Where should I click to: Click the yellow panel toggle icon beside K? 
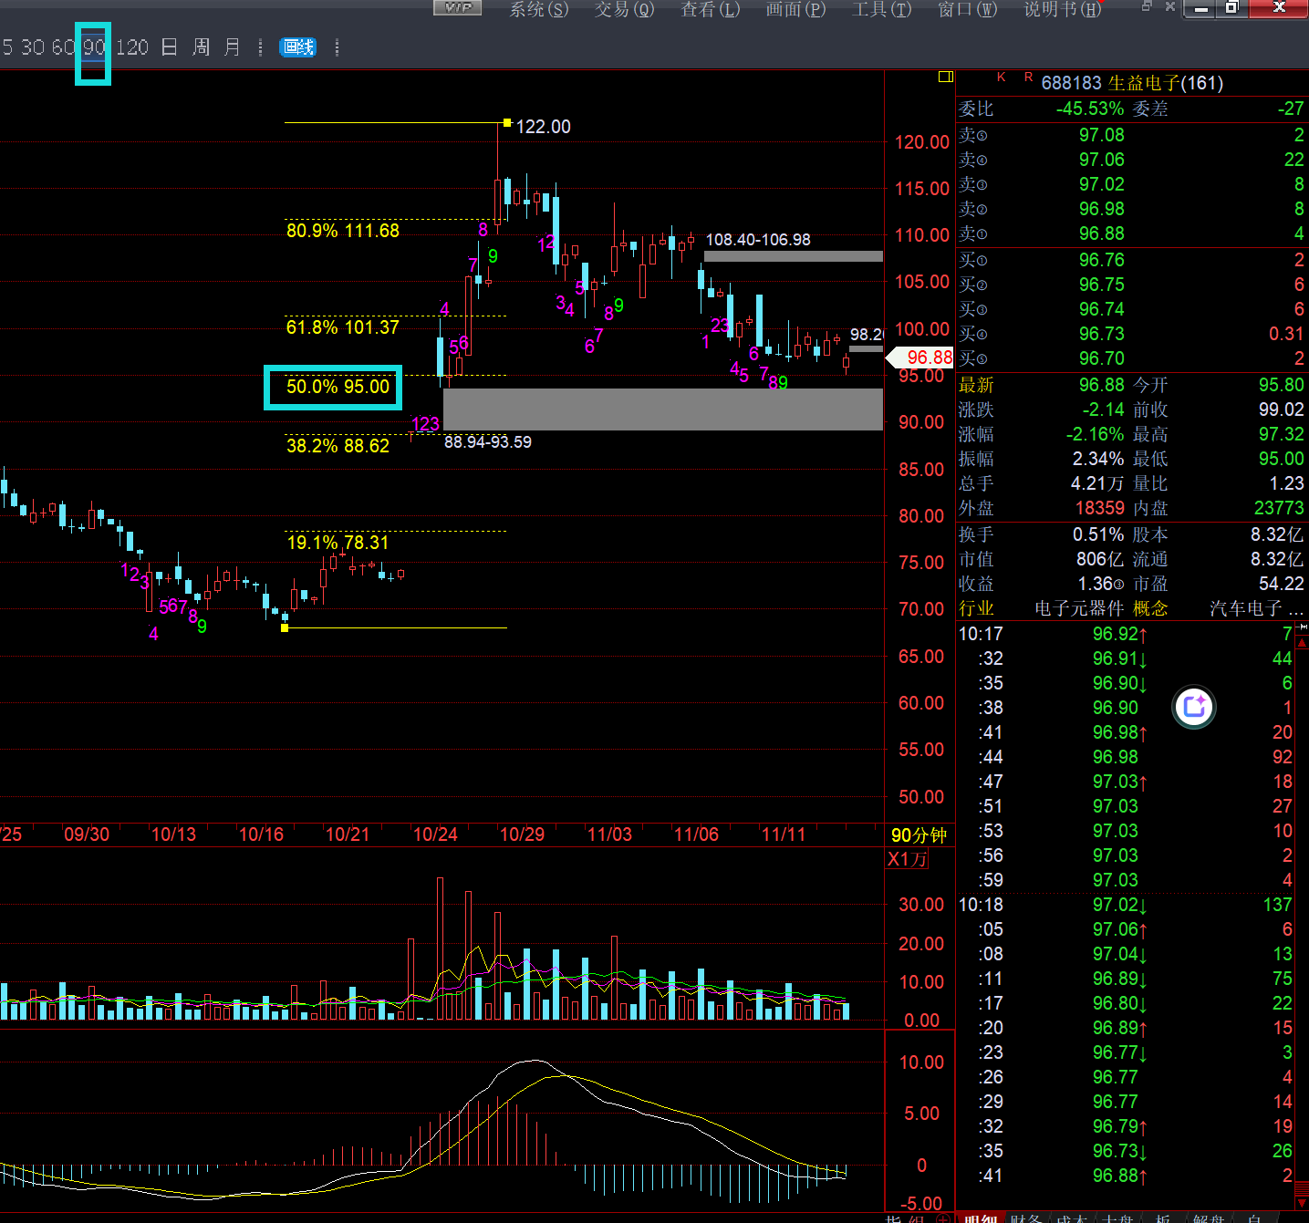(x=946, y=77)
